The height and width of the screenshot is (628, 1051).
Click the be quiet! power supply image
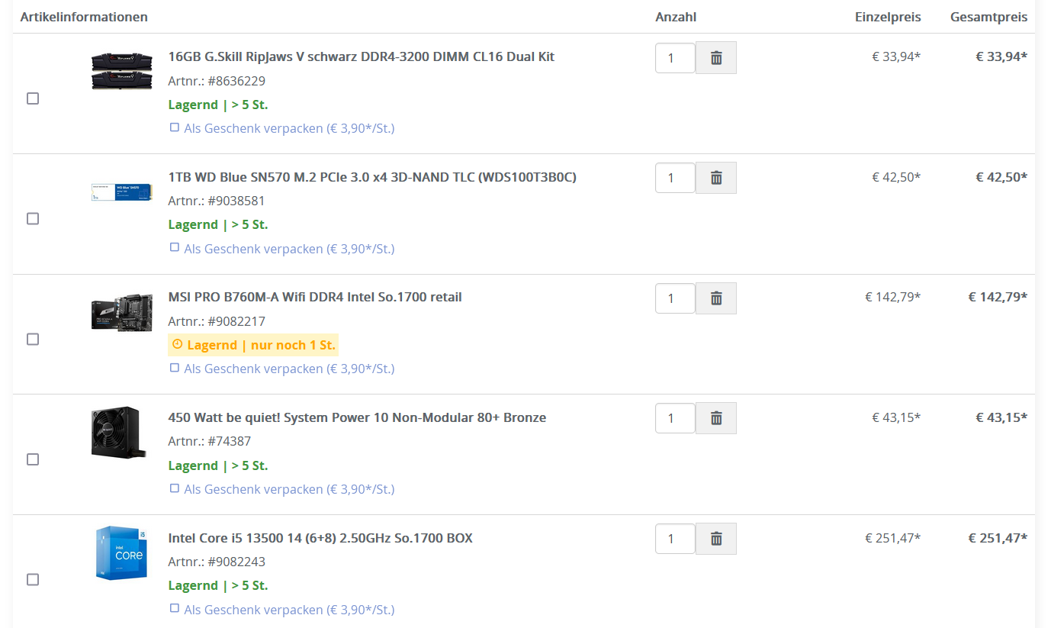[x=118, y=432]
